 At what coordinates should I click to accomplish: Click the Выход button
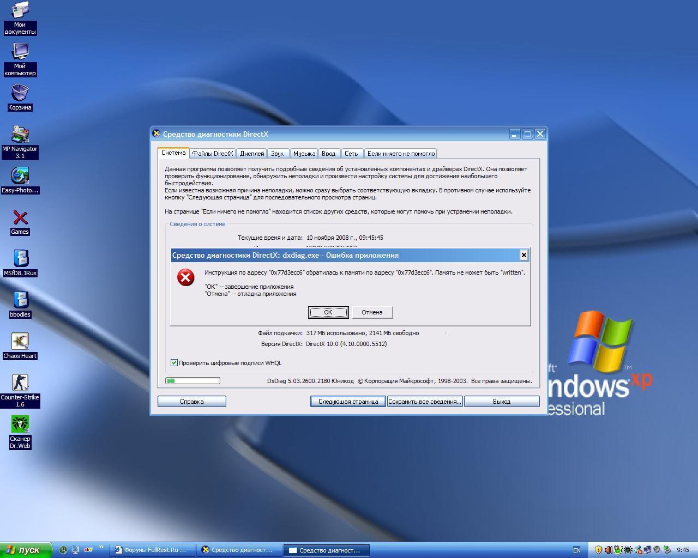pos(502,402)
